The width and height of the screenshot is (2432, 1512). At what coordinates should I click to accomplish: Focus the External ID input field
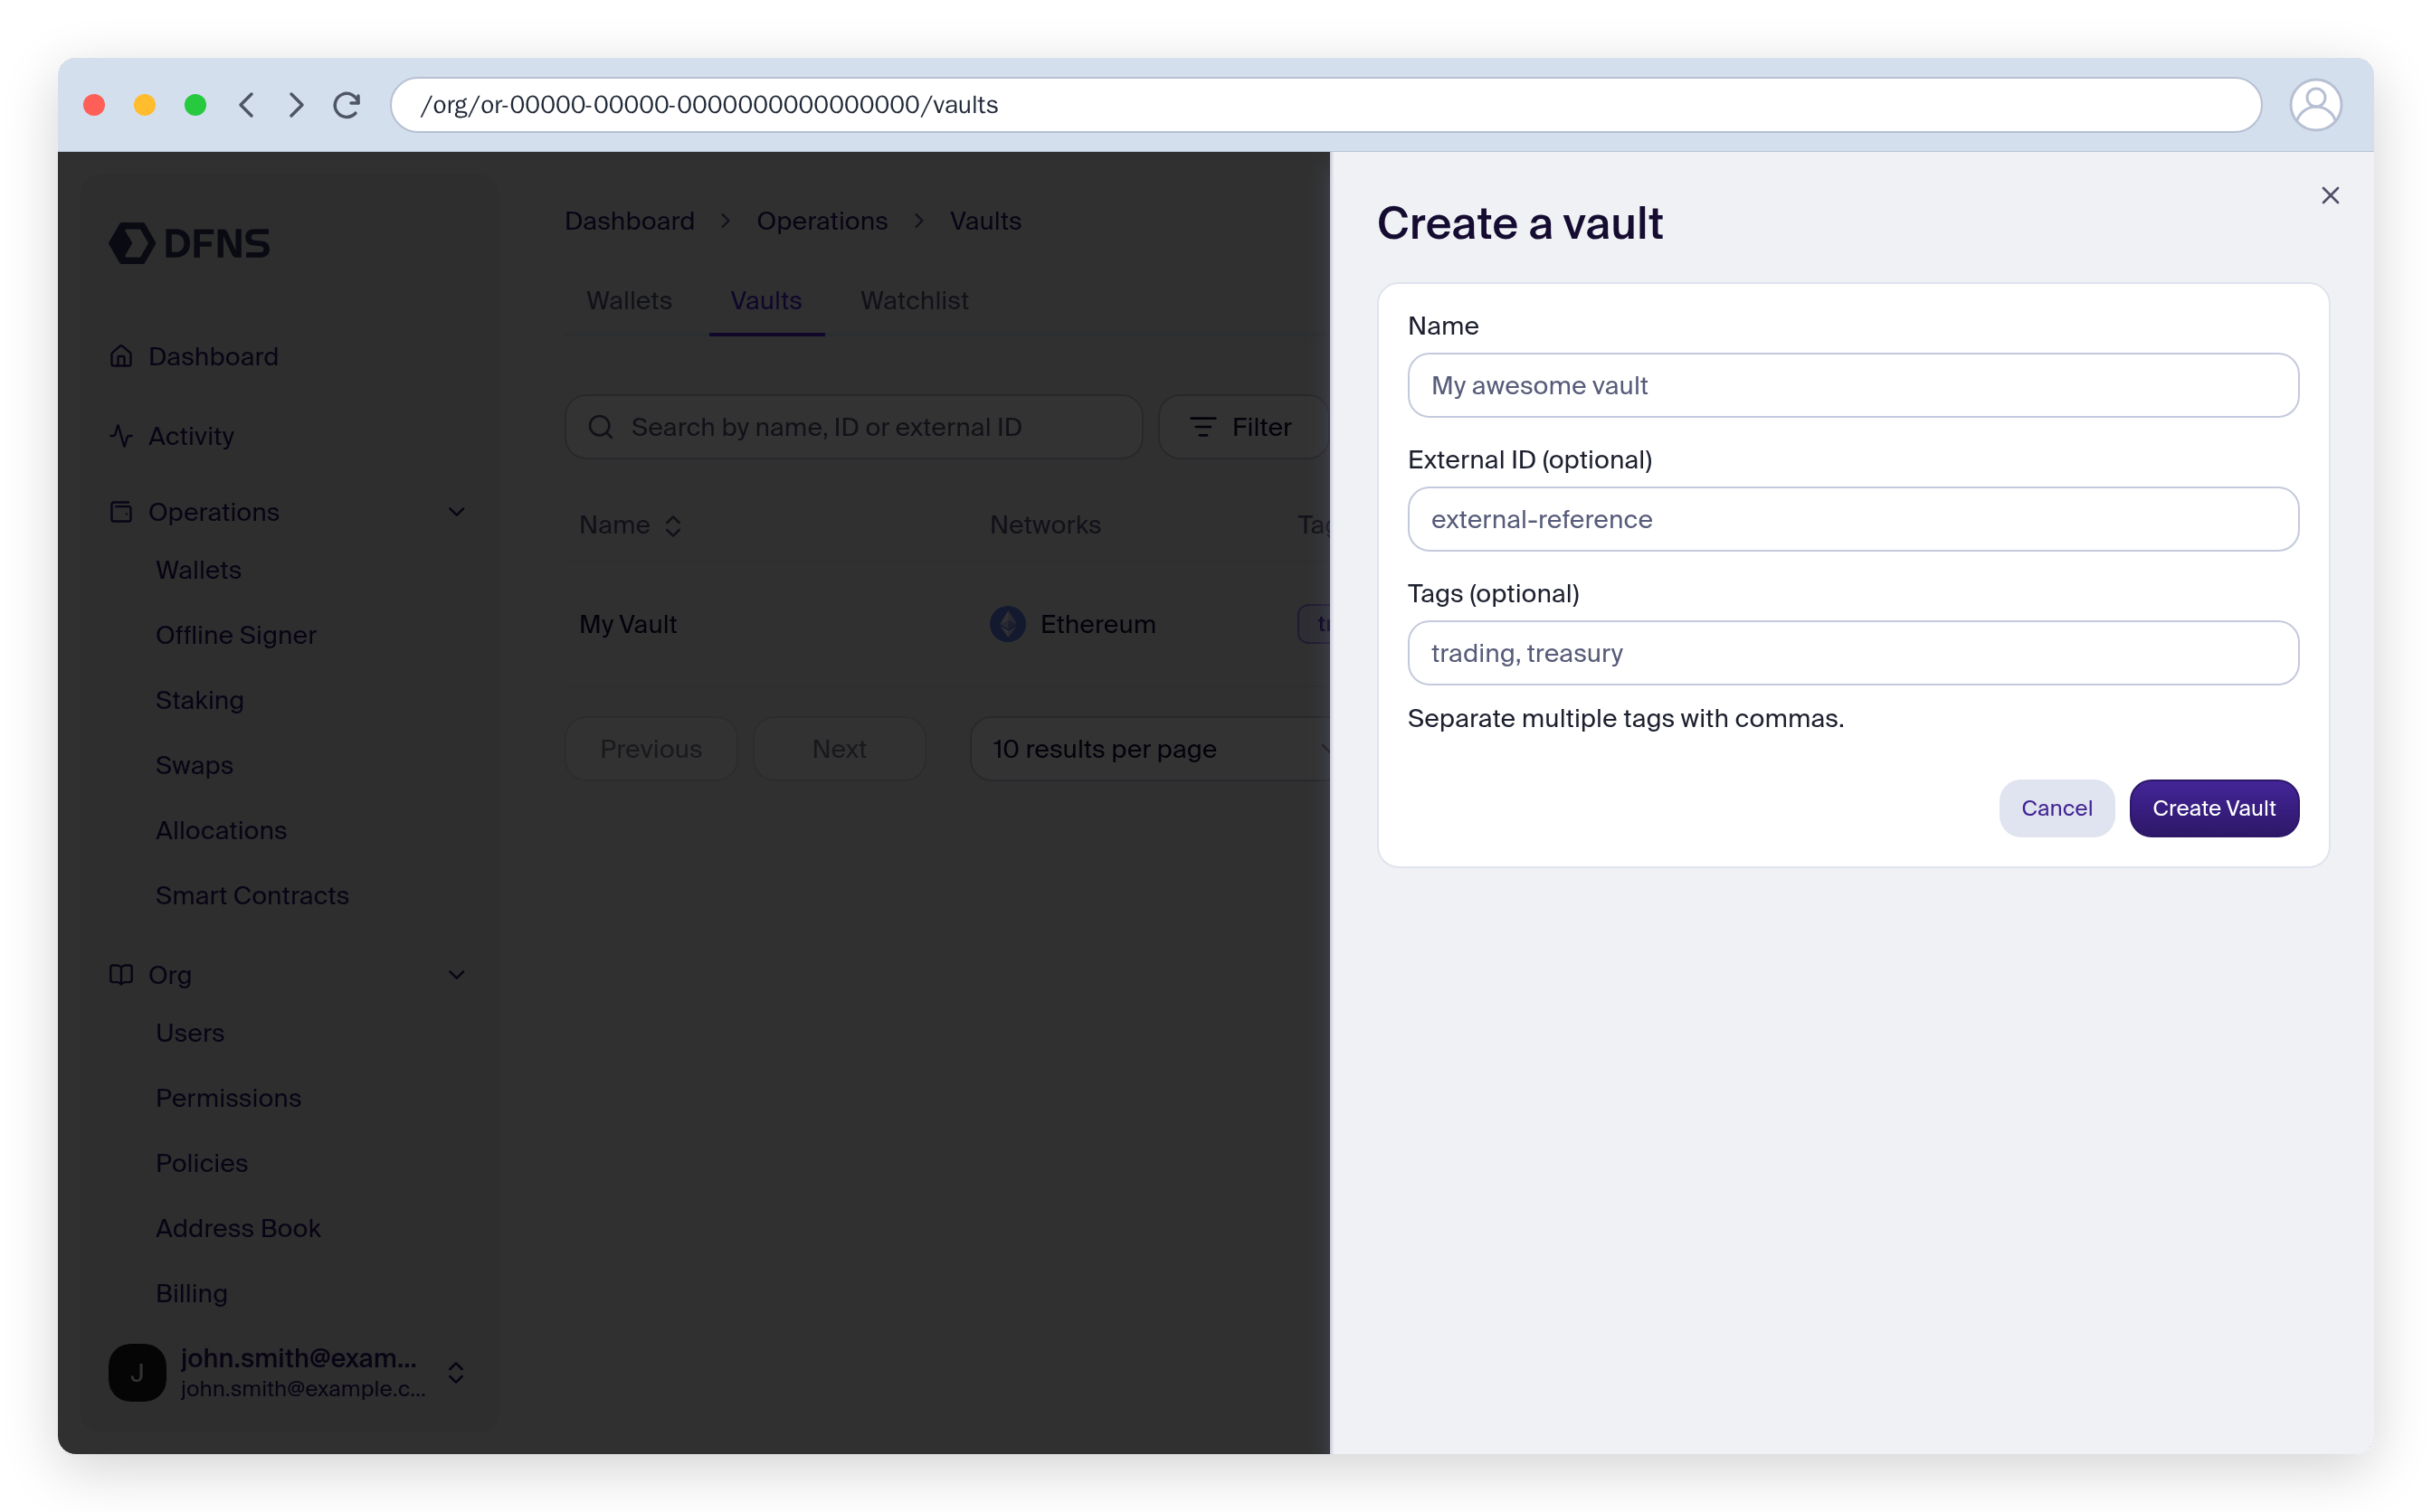(1852, 519)
